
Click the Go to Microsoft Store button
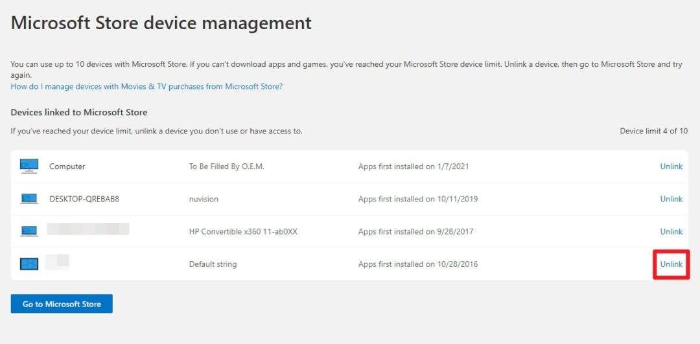point(62,304)
